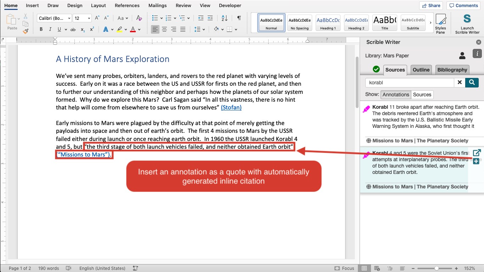
Task: Launch Scrible Writer from the ribbon
Action: coord(467,23)
